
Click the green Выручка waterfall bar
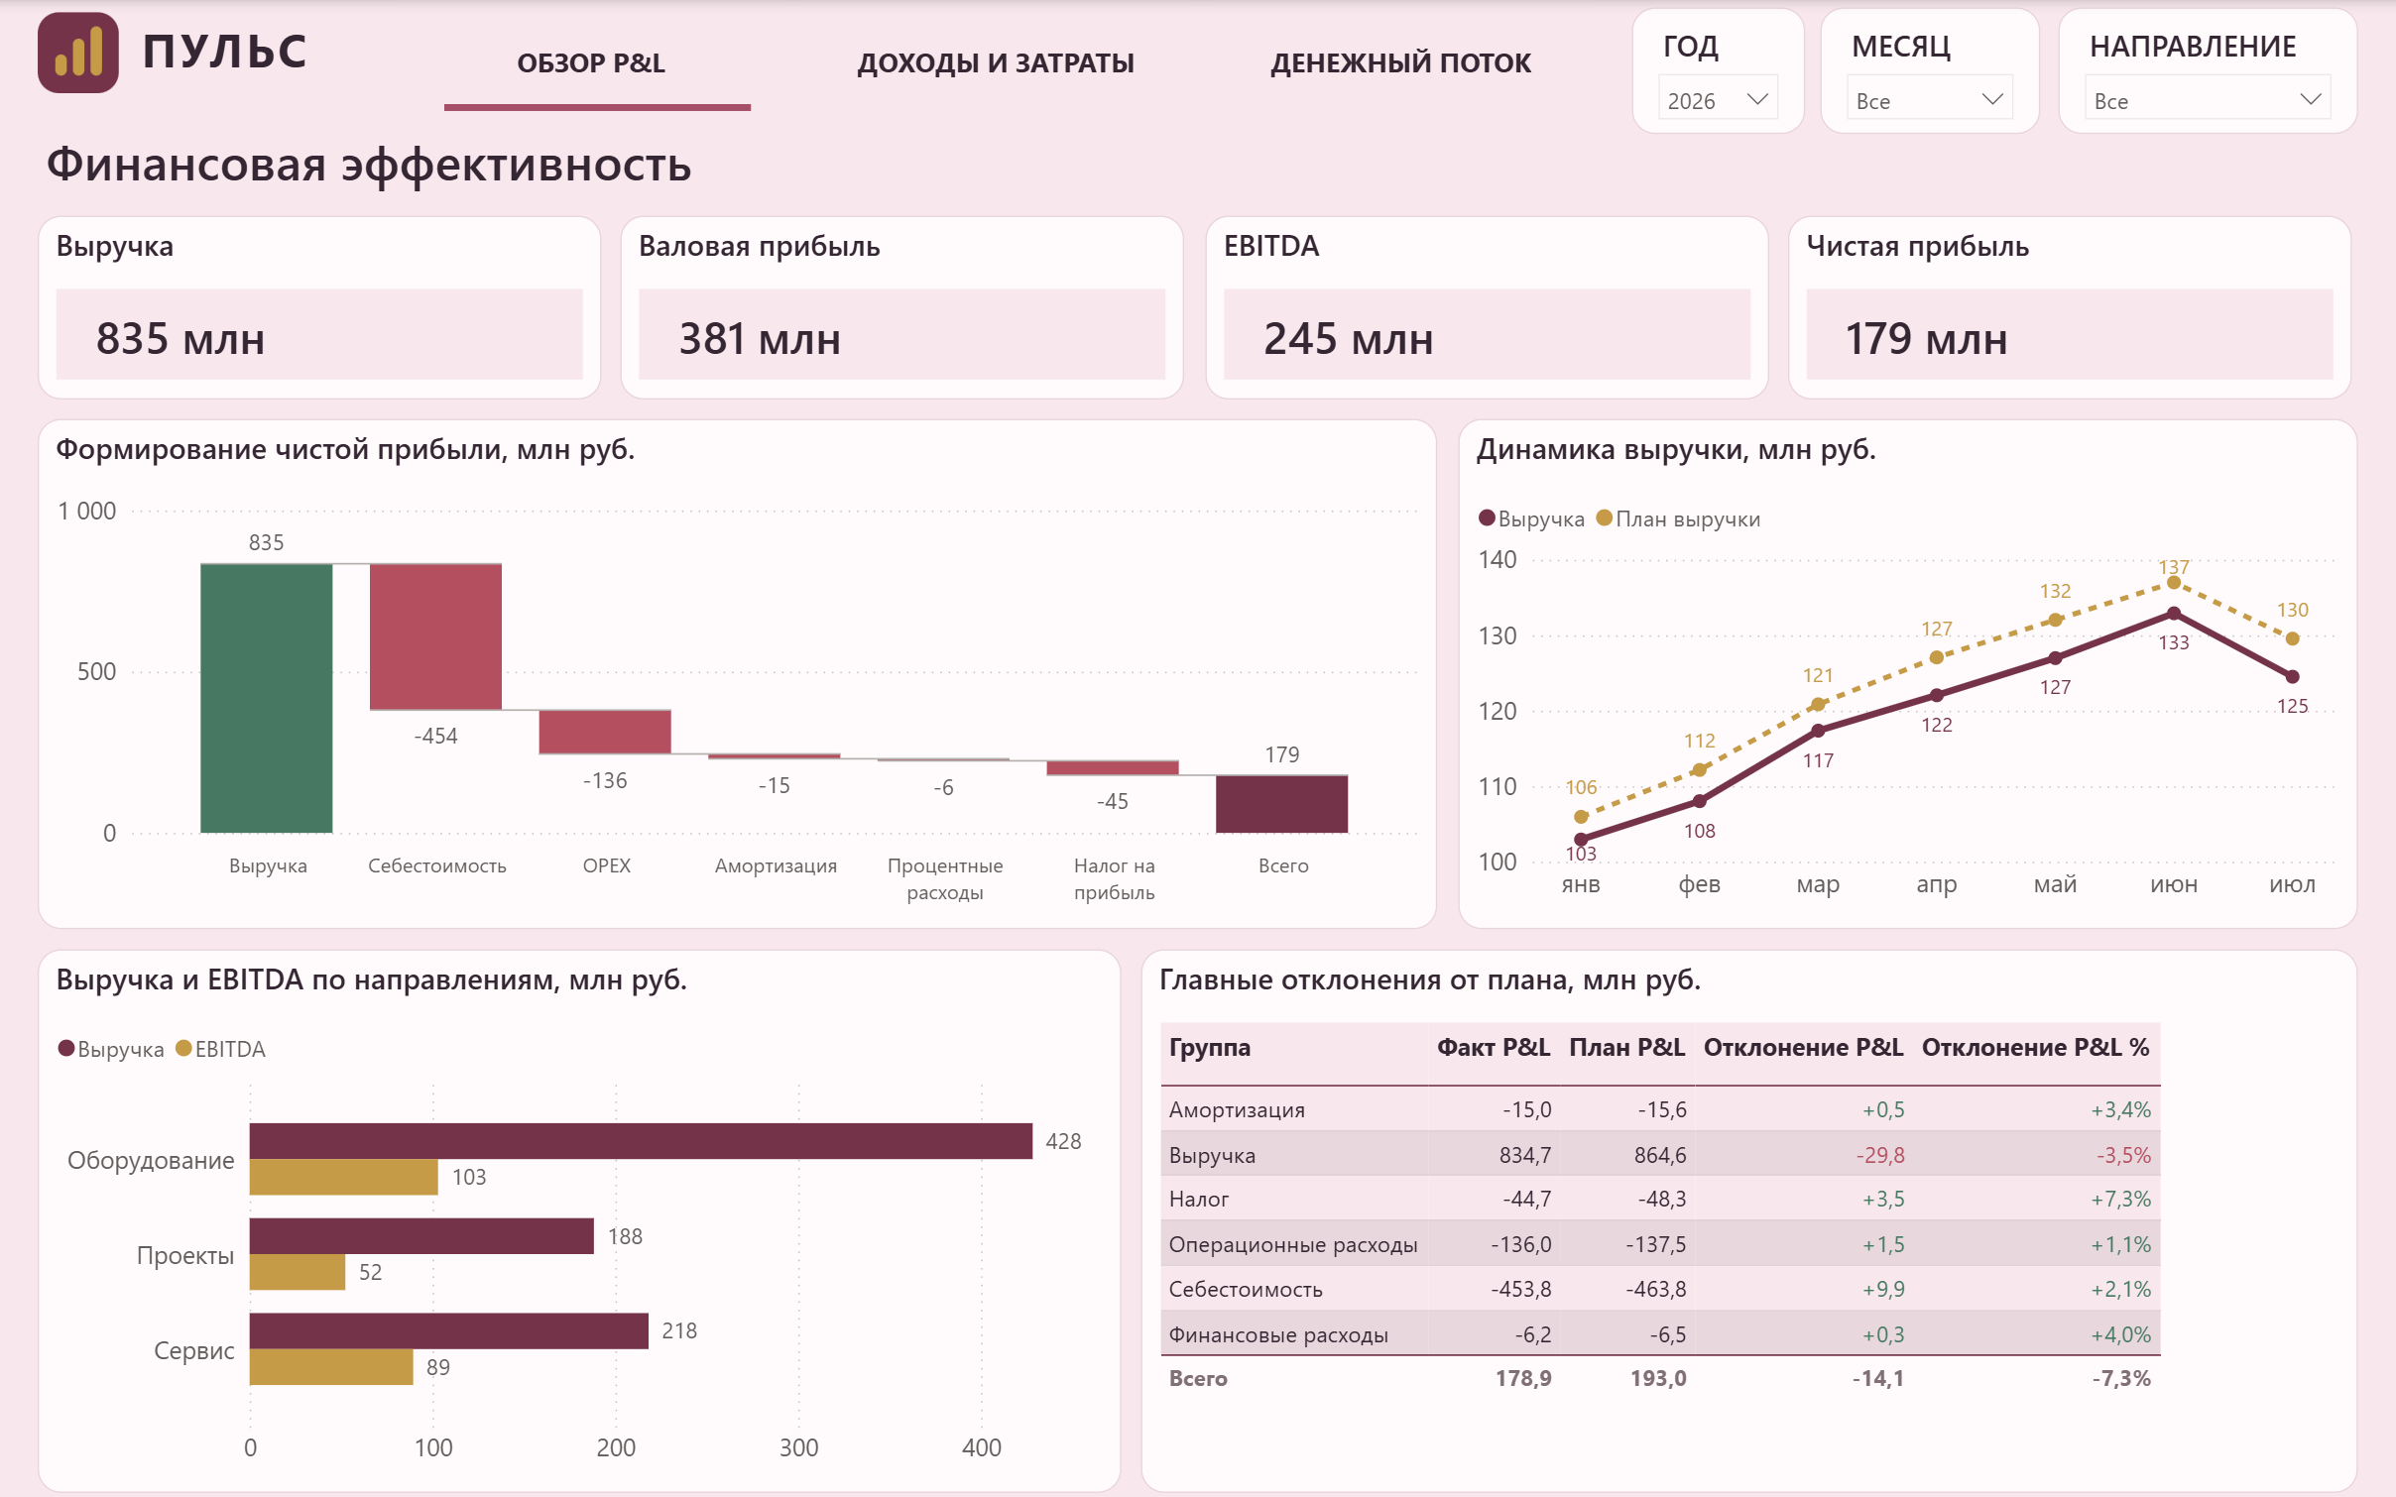pyautogui.click(x=267, y=698)
